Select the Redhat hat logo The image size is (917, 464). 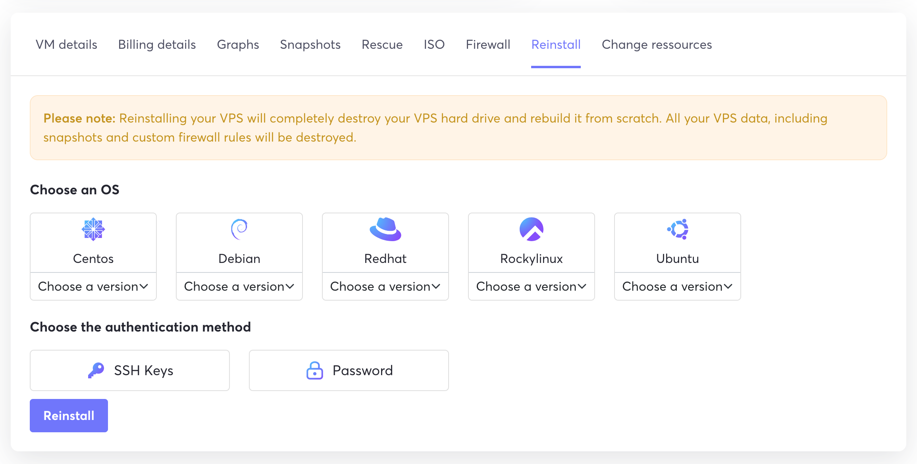coord(385,229)
